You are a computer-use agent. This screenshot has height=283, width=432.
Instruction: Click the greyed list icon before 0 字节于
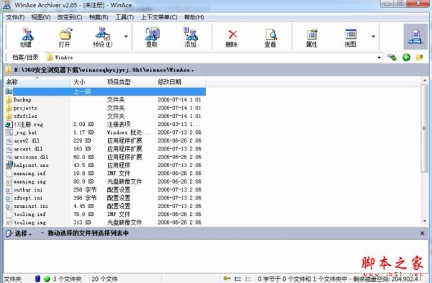tap(248, 279)
